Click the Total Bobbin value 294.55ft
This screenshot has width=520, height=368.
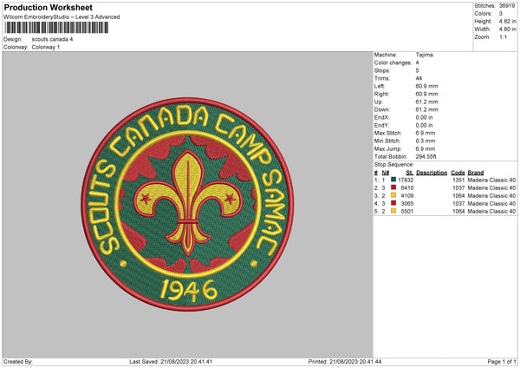pos(426,157)
